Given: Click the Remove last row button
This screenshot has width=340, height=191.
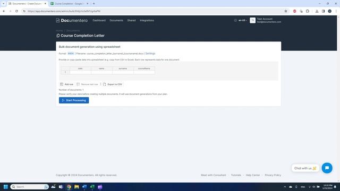Looking at the screenshot, I should tap(87, 84).
